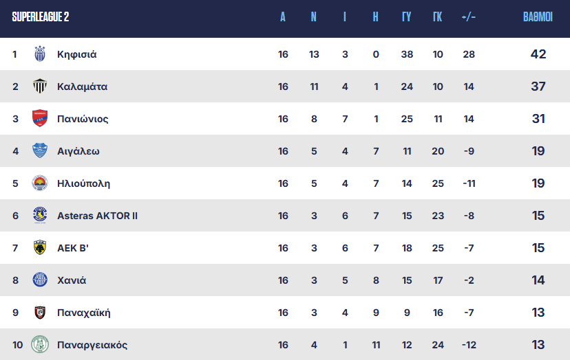Click the Αιγάλεω blue crest icon
Viewport: 570px width, 360px height.
(x=40, y=151)
